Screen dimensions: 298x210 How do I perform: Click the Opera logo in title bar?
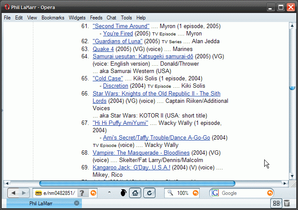point(7,7)
